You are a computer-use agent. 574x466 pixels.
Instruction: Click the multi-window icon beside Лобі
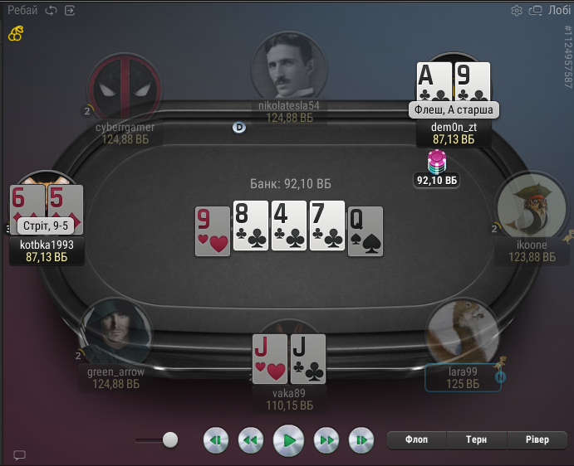click(x=535, y=11)
